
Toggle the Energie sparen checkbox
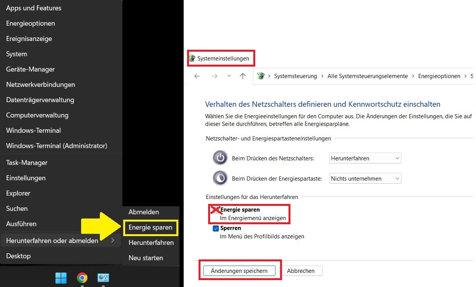point(216,210)
